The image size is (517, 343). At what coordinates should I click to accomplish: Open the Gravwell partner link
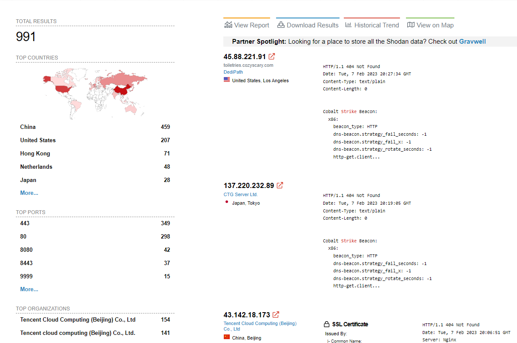point(472,42)
